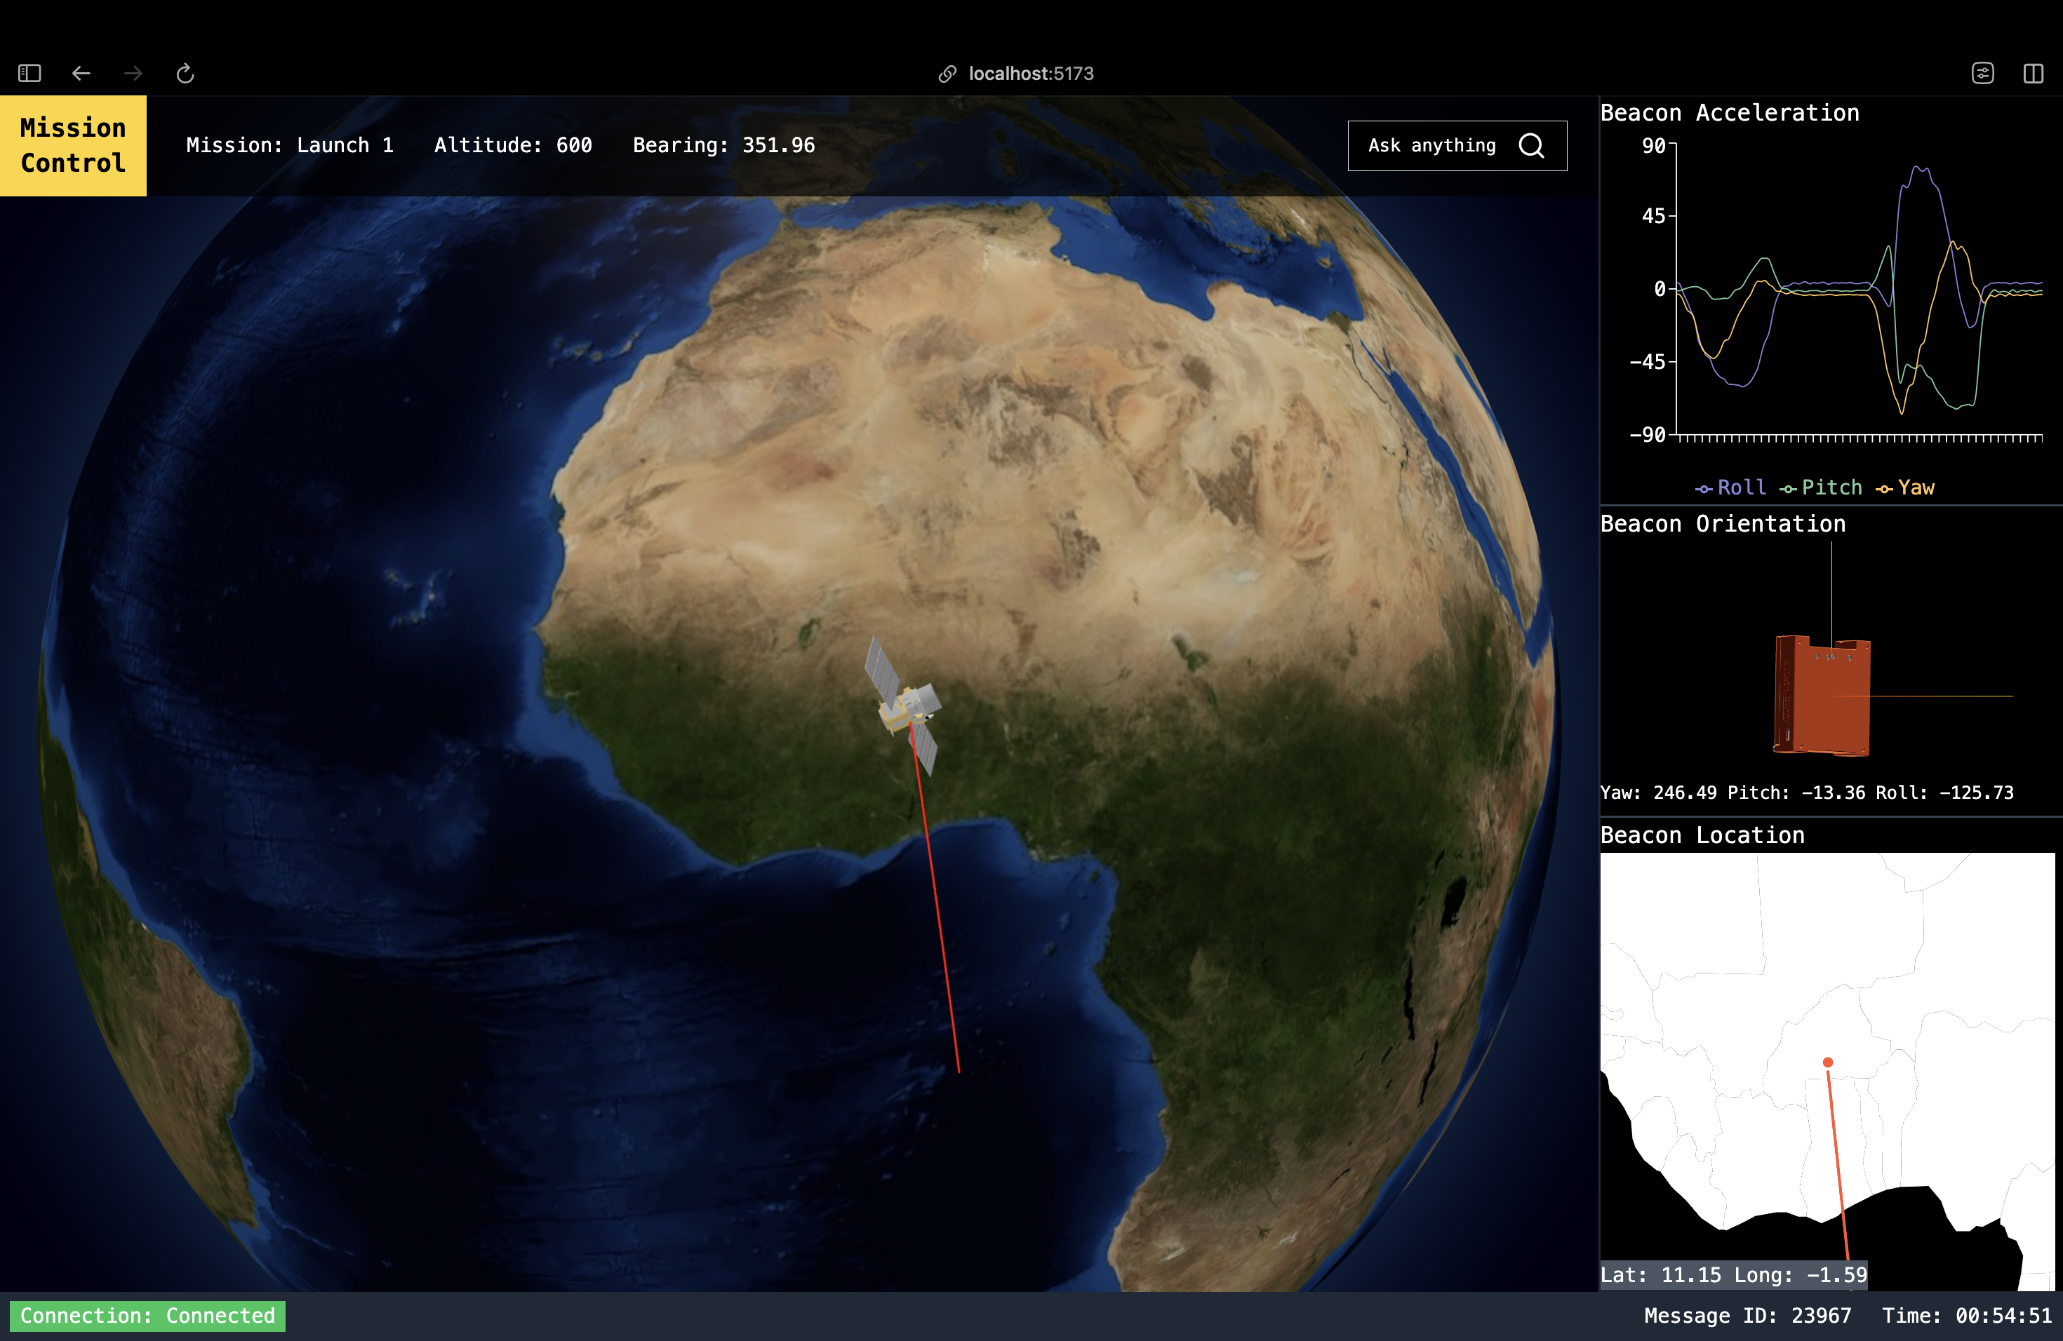Click the forward navigation arrow
Image resolution: width=2063 pixels, height=1341 pixels.
click(x=133, y=74)
